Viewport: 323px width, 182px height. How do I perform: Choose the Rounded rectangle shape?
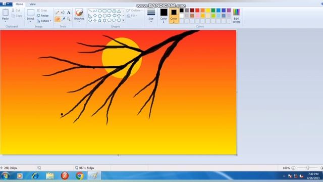tap(110, 11)
